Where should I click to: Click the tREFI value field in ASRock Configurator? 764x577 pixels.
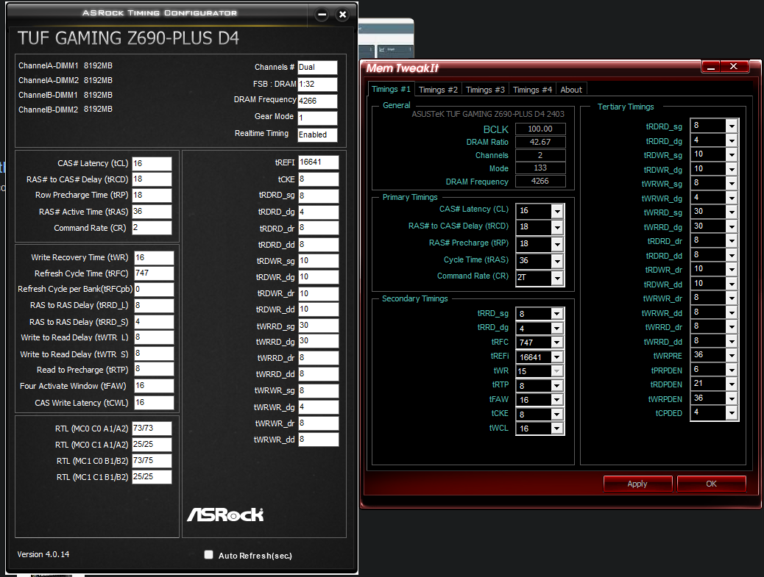319,162
